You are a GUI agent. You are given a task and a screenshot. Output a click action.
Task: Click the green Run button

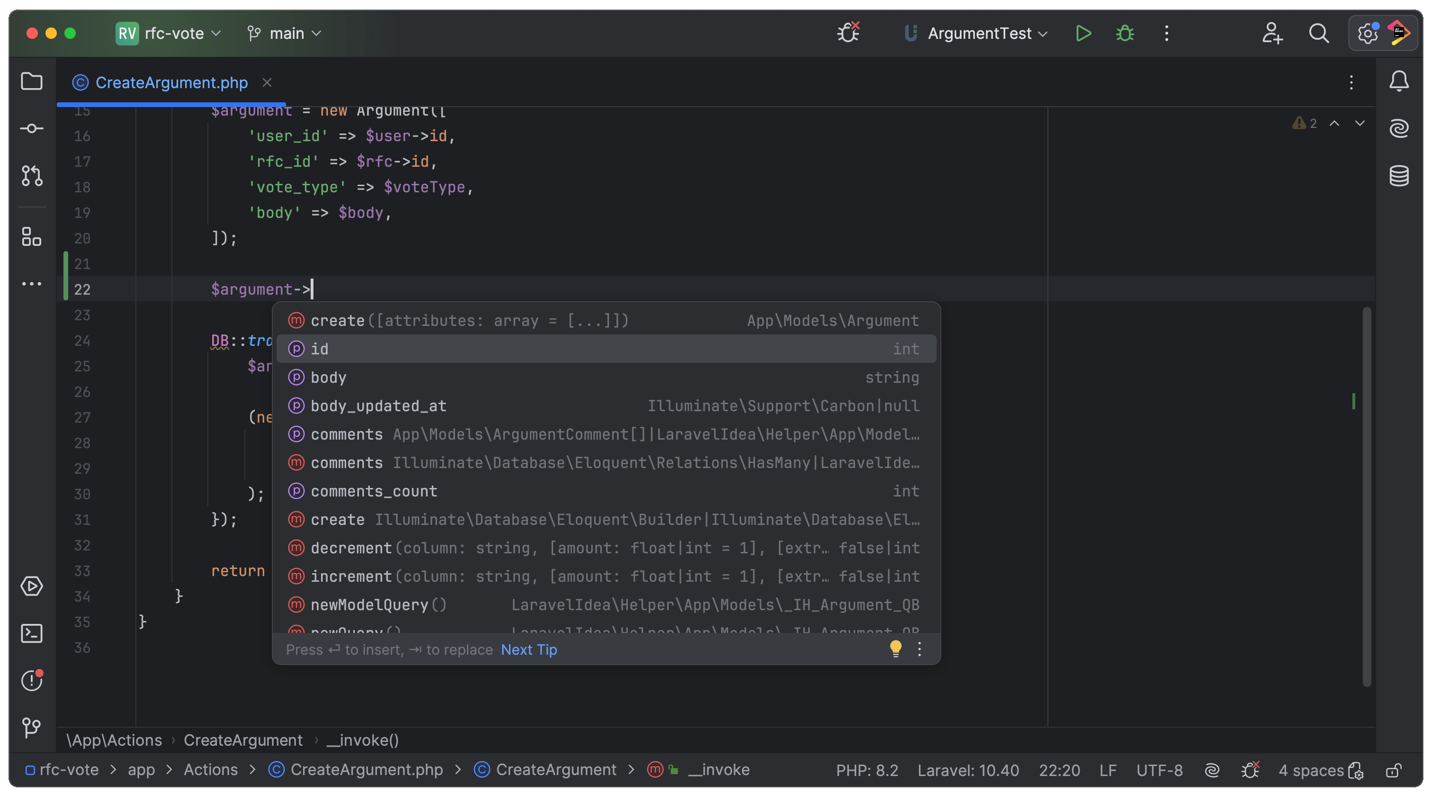[x=1082, y=33]
